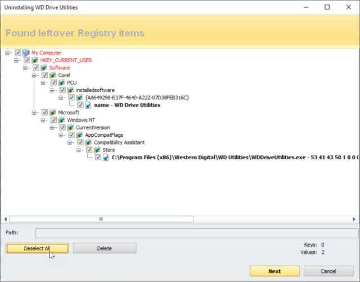Click the Software registry key icon

[x=44, y=68]
